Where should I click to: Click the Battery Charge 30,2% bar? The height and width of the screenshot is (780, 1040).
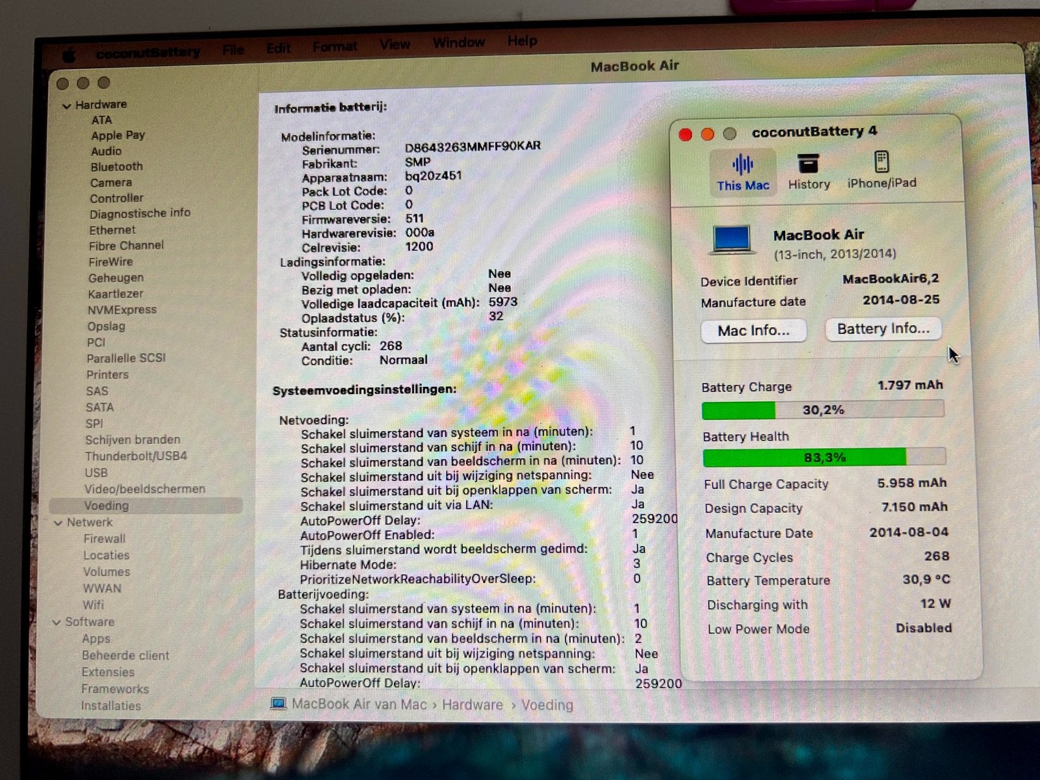(x=823, y=410)
